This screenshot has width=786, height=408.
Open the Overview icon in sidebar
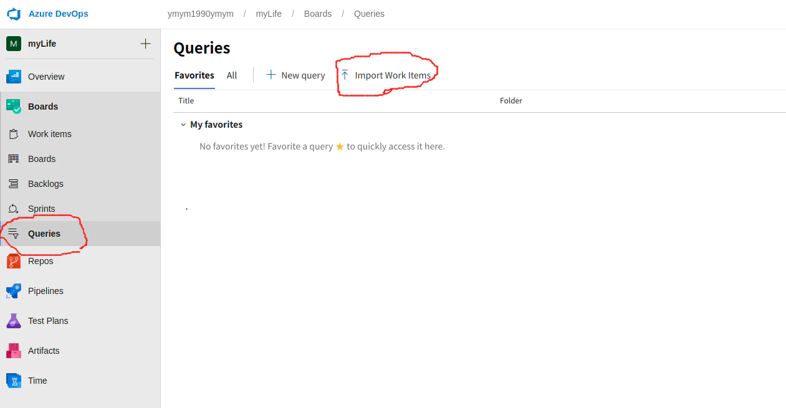(14, 77)
